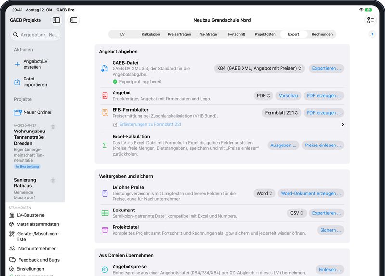
Task: Click the euro Angebotspreise icon
Action: tap(105, 270)
